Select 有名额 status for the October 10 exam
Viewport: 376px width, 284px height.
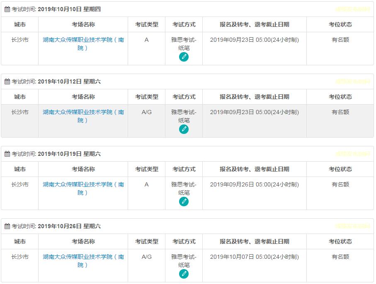tap(340, 40)
